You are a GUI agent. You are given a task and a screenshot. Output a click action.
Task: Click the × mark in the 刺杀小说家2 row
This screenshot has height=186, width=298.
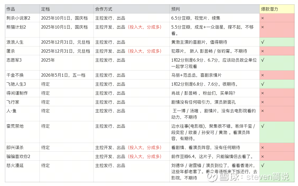click(263, 18)
